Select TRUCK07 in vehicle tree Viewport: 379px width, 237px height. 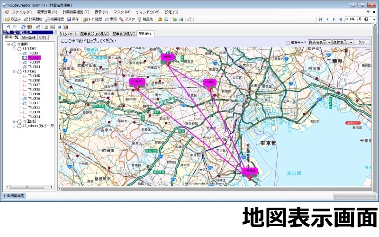[x=34, y=85]
